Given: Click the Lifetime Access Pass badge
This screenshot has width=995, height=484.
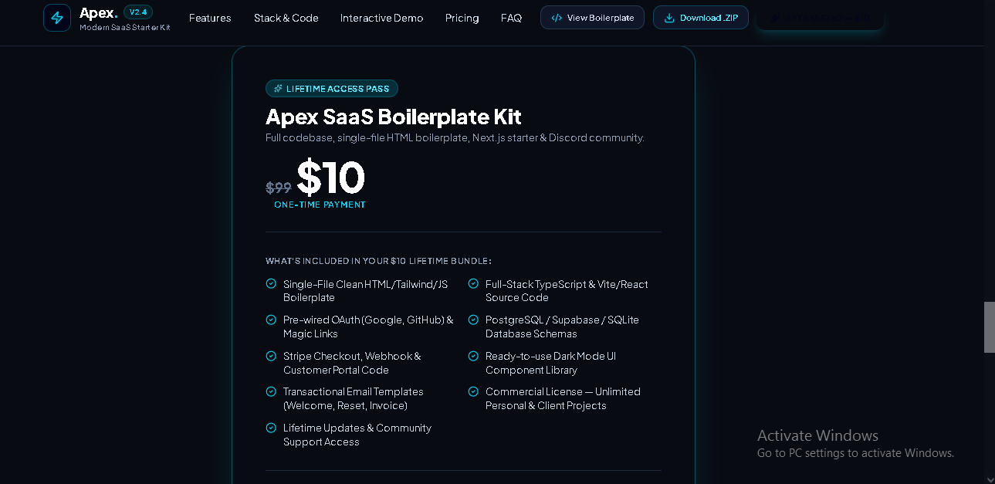Looking at the screenshot, I should [x=332, y=89].
